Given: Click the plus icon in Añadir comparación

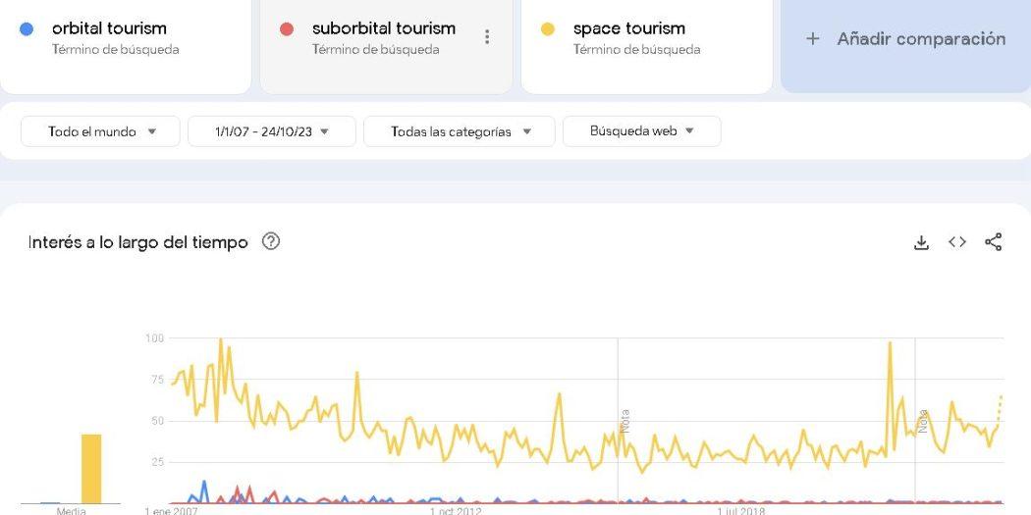Looking at the screenshot, I should point(813,39).
